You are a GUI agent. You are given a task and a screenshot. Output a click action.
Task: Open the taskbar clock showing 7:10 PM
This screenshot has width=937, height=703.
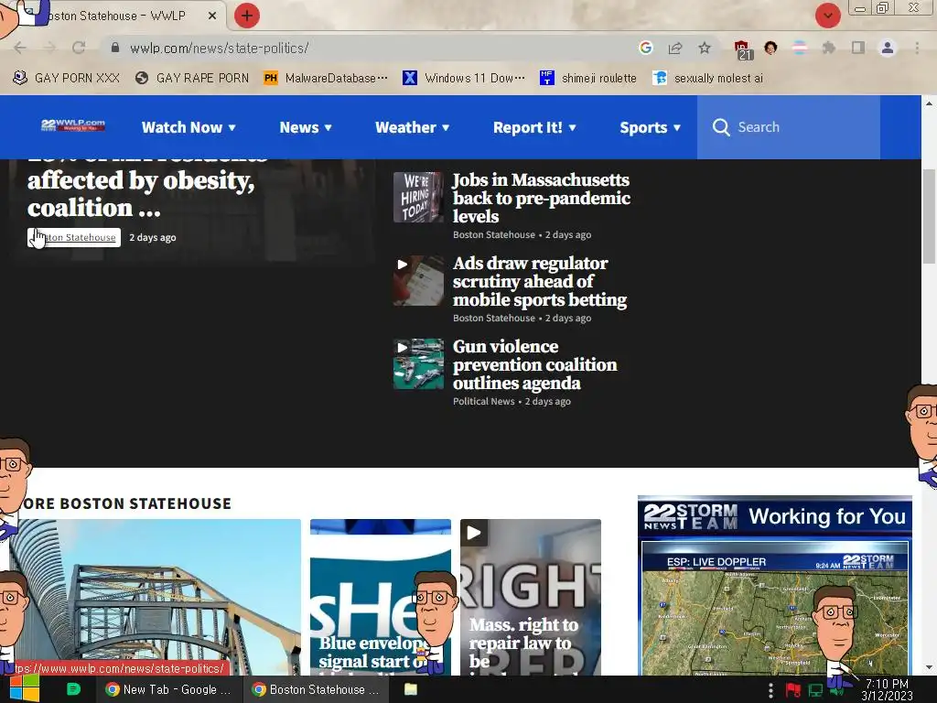tap(888, 689)
